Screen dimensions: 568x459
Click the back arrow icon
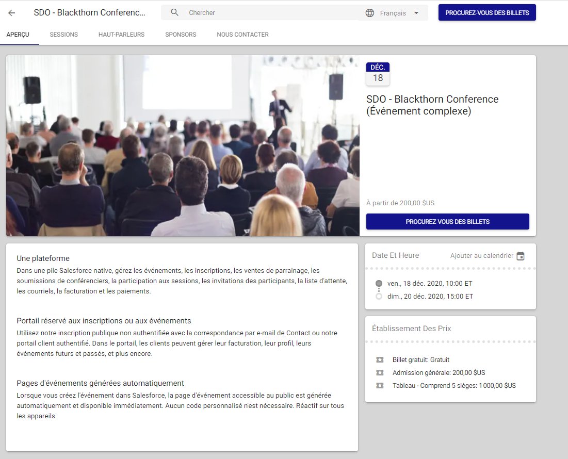coord(11,13)
